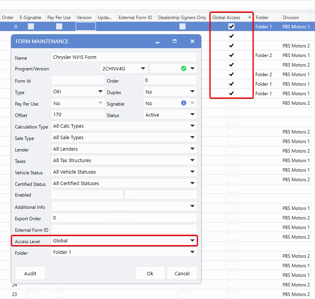315x299 pixels.
Task: Toggle Dealership Signers Only checkbox in first row
Action: tap(183, 27)
